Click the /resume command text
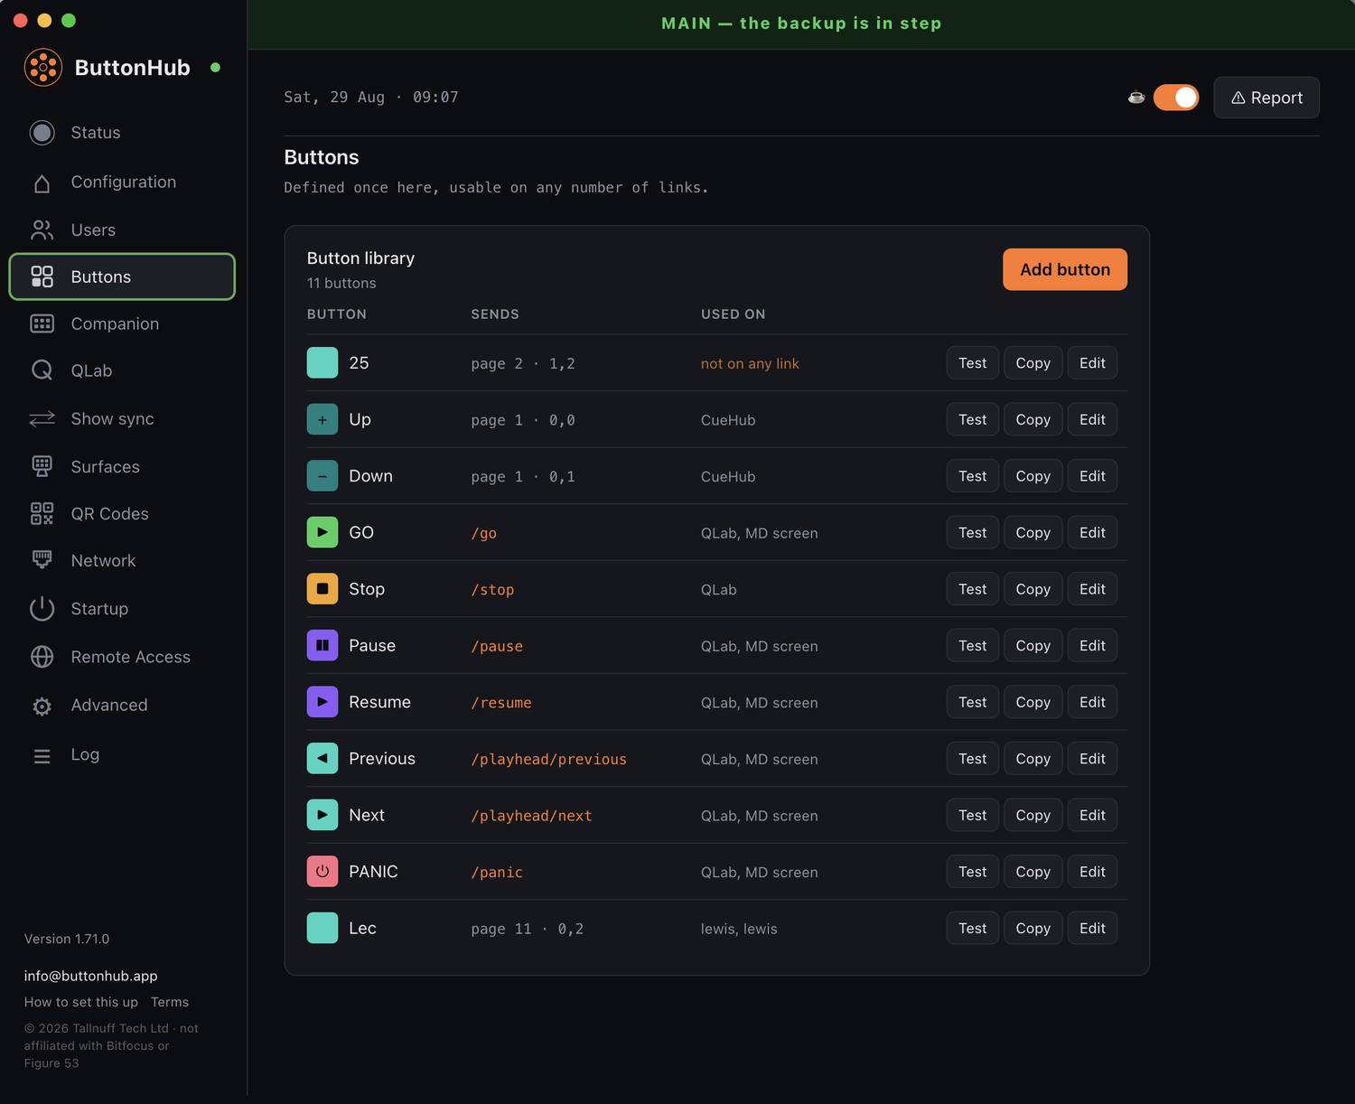 (x=501, y=703)
